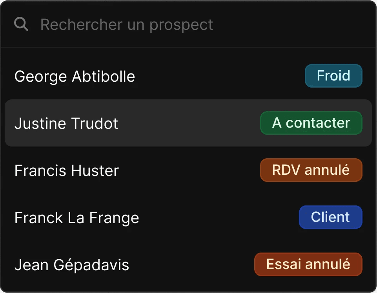Screen dimensions: 377x293
Task: Click the magnifying glass search icon
Action: click(x=21, y=24)
